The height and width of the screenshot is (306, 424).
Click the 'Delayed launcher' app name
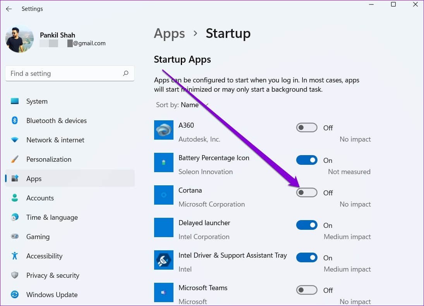(204, 223)
